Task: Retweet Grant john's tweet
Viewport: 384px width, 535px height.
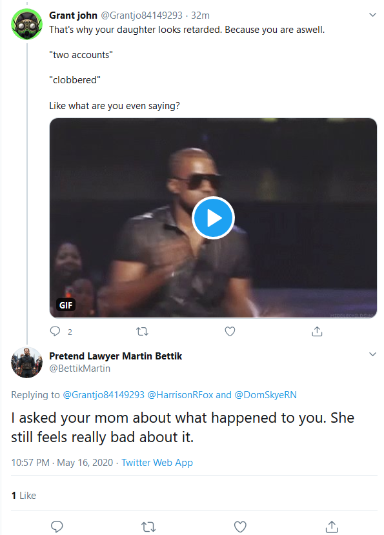Action: click(142, 331)
